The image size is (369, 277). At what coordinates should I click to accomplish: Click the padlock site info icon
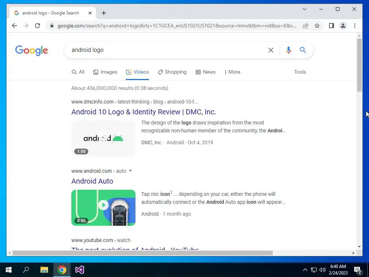52,26
